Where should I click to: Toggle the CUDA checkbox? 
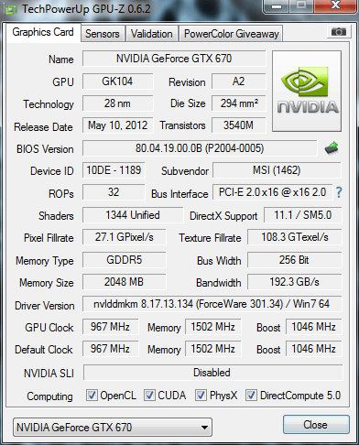149,396
